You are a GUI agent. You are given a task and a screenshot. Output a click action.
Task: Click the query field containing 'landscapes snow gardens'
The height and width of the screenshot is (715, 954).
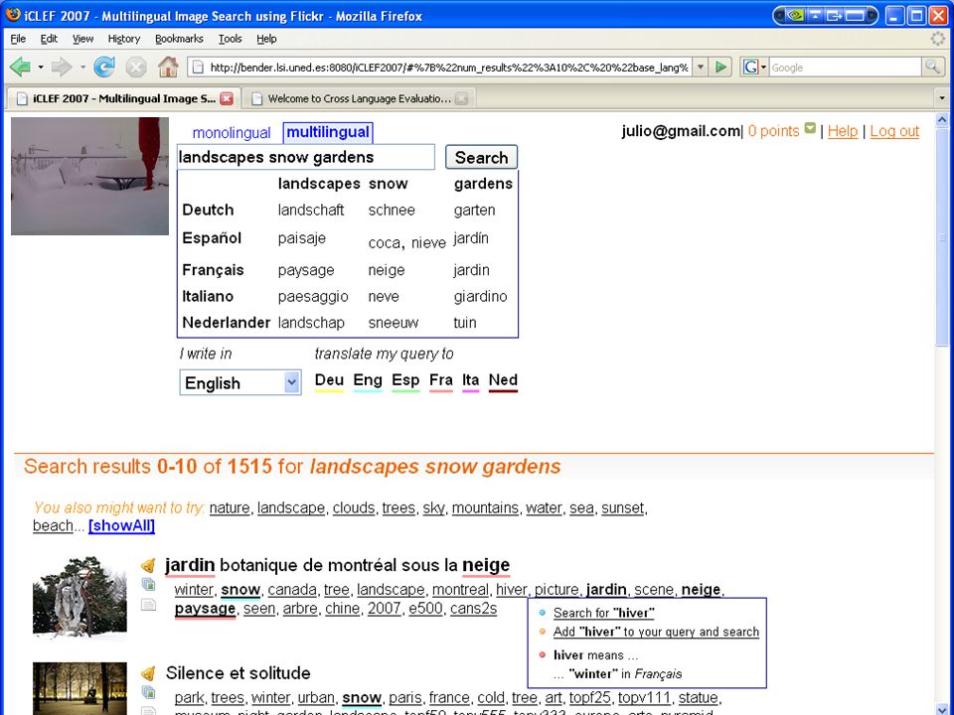(x=306, y=158)
